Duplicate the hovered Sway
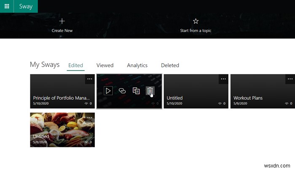Screen dimensions: 295x170 pos(136,91)
